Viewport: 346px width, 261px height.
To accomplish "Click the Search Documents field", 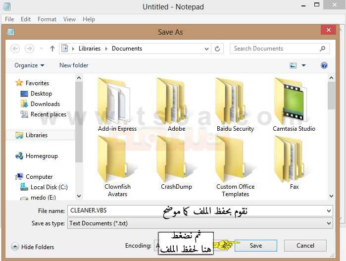I will (x=275, y=49).
